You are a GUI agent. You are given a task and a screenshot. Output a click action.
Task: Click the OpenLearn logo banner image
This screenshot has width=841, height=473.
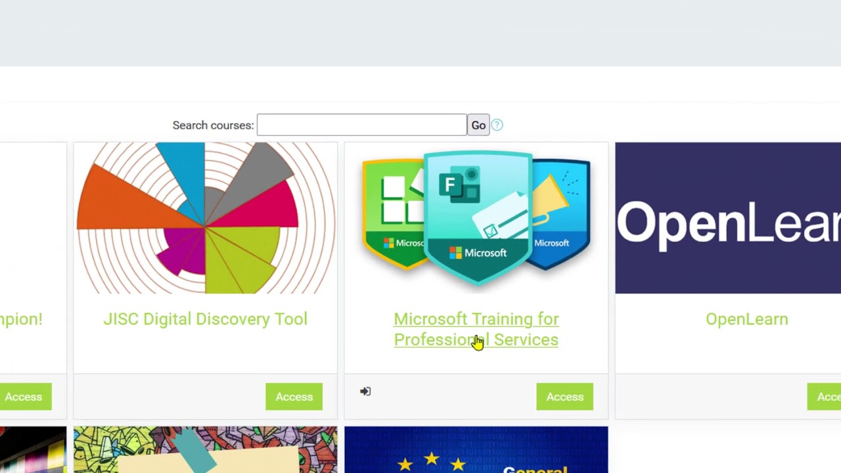pyautogui.click(x=728, y=218)
